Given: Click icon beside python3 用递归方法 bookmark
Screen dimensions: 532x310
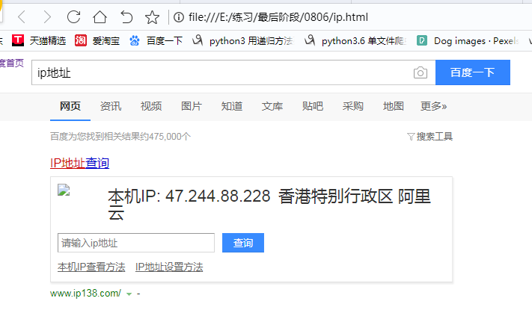Looking at the screenshot, I should (x=198, y=40).
